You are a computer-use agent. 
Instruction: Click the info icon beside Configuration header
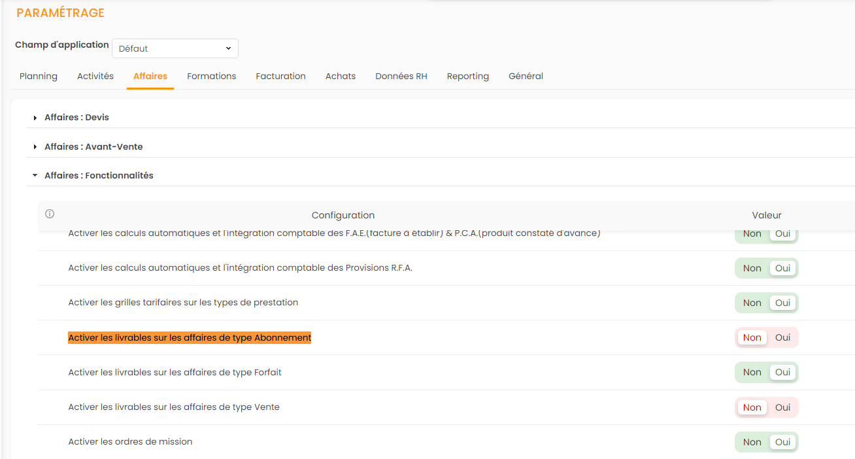(50, 214)
